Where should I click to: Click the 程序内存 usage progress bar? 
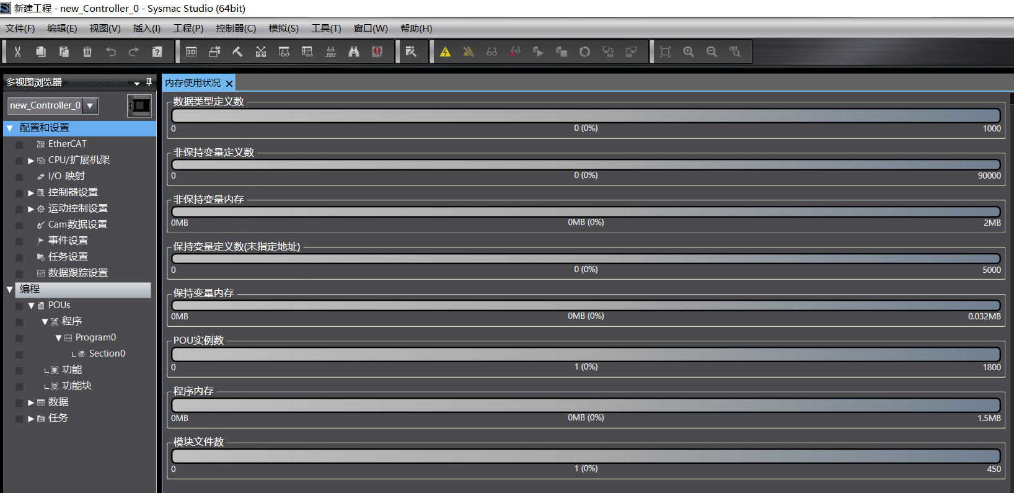(586, 405)
